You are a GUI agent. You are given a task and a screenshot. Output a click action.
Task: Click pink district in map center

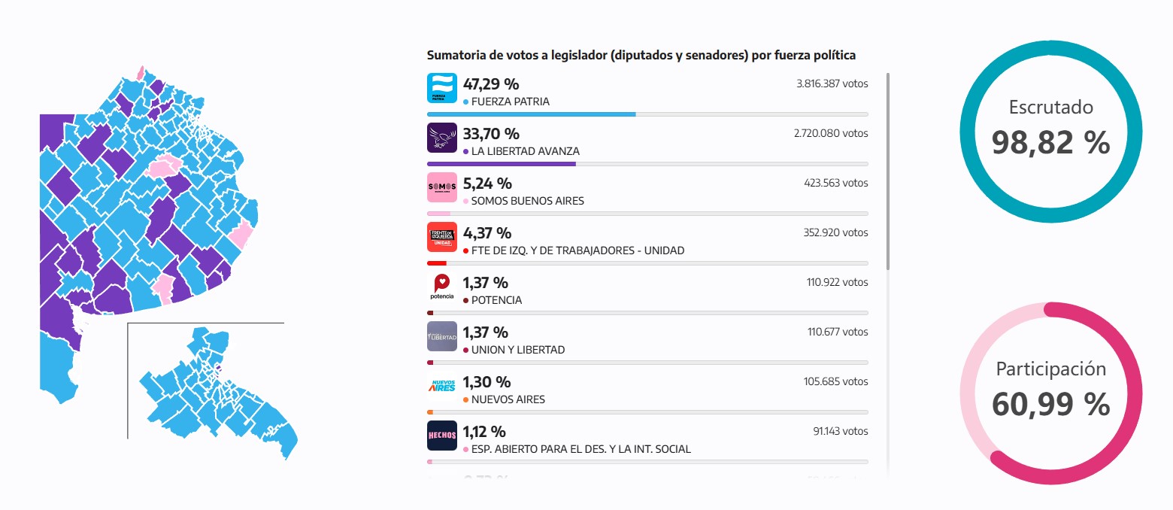[165, 166]
